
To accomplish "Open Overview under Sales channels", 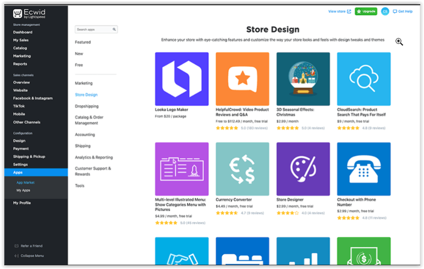I will point(21,82).
